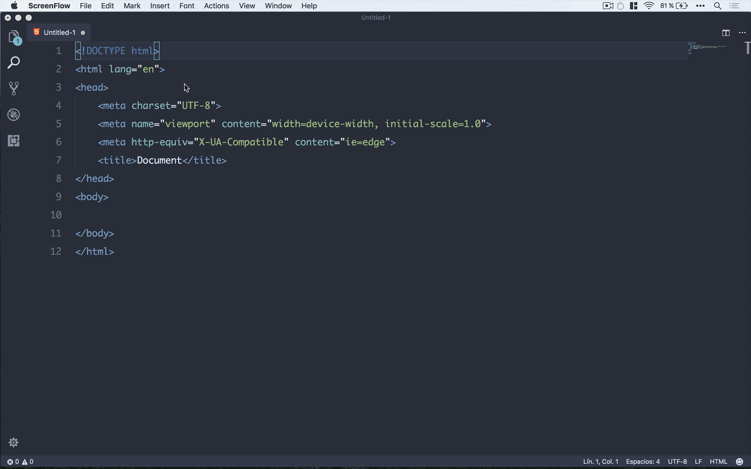Screen dimensions: 751x469
Task: Change indentation via Espacios: 4
Action: tap(643, 462)
